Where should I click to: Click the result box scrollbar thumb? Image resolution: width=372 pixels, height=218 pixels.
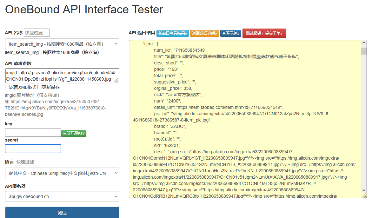(364, 51)
